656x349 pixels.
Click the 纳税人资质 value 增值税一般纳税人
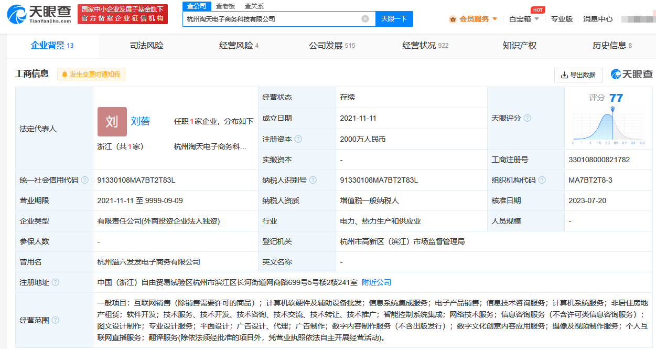tap(370, 200)
